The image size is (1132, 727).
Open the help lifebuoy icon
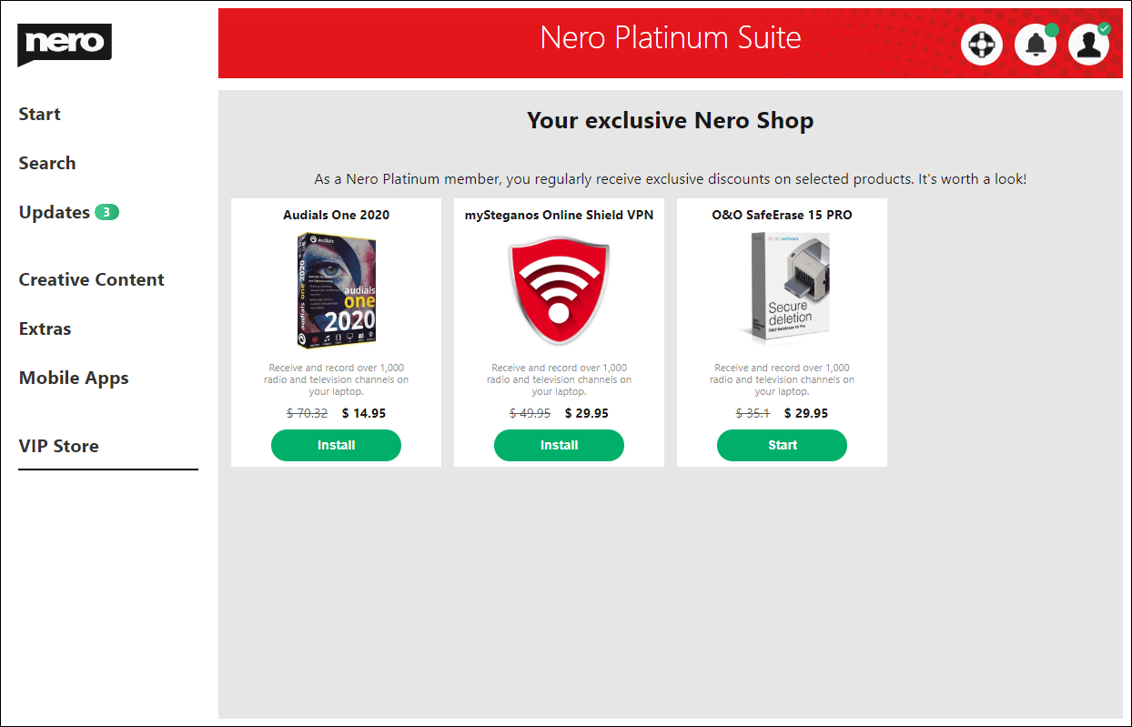(x=982, y=45)
